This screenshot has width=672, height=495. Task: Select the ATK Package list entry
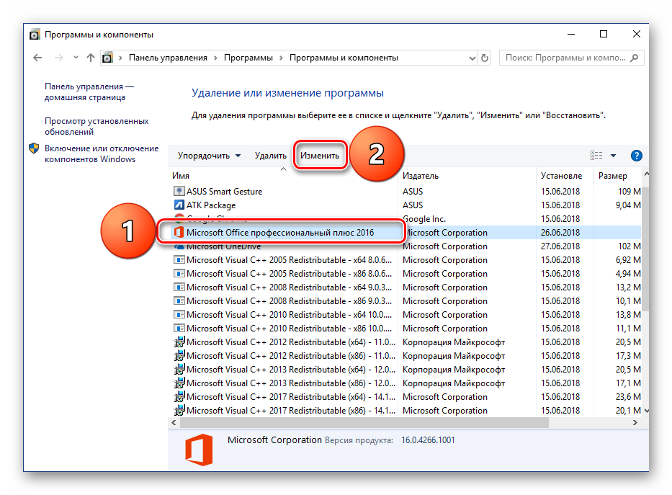(211, 205)
